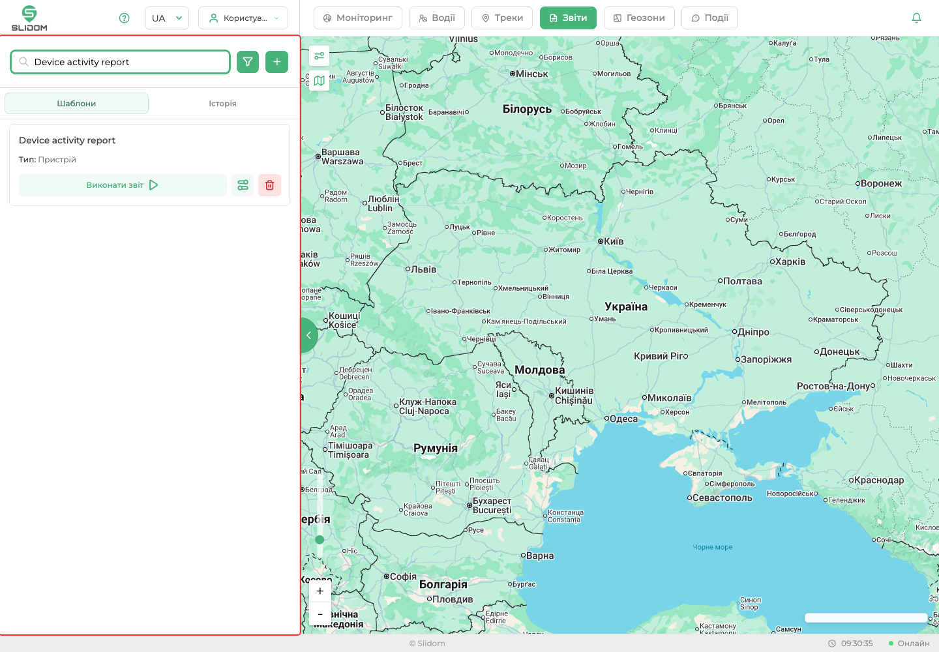The height and width of the screenshot is (652, 939).
Task: Click the Варшава city label
Action: 340,152
